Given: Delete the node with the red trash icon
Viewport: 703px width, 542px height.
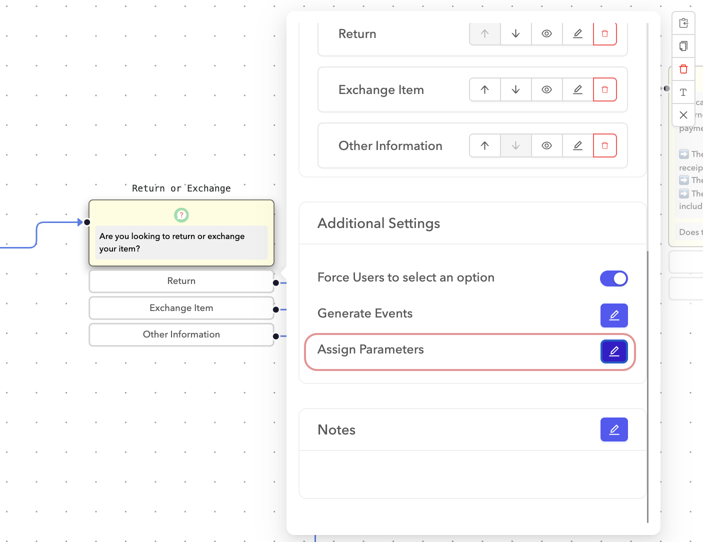Looking at the screenshot, I should click(x=683, y=69).
